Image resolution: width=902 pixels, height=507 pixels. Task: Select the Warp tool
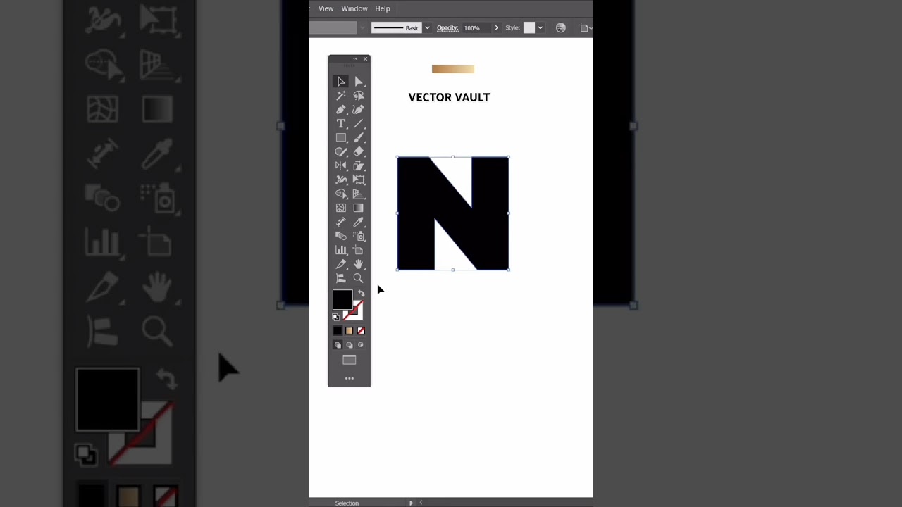[x=341, y=180]
